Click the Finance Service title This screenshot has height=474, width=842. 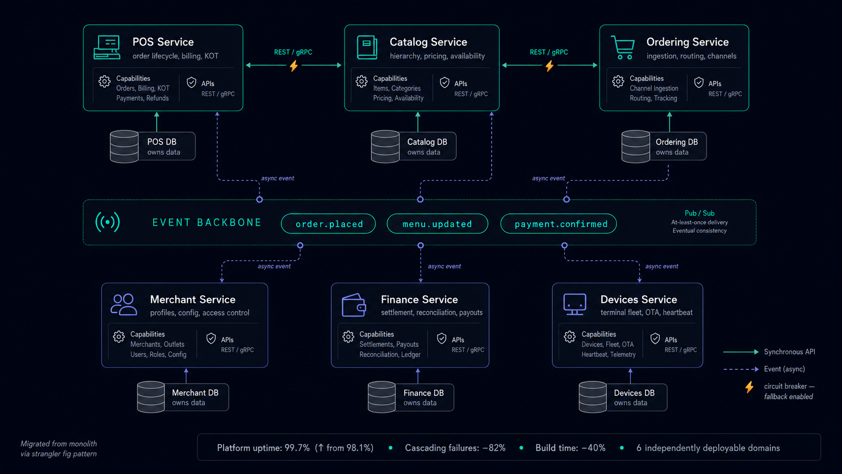[x=419, y=299]
